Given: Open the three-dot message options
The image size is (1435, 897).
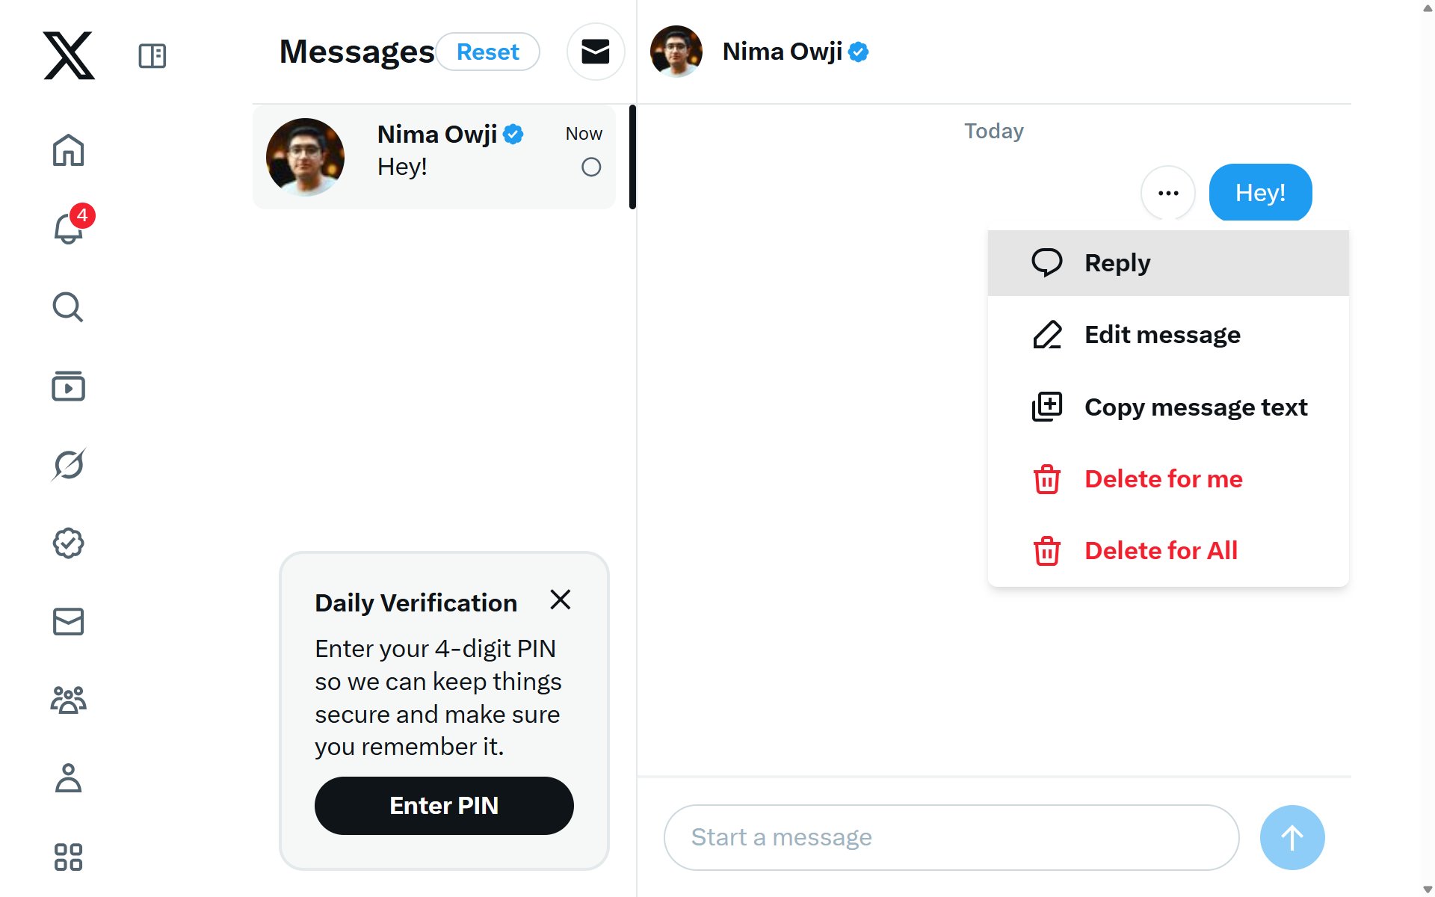Looking at the screenshot, I should point(1168,193).
